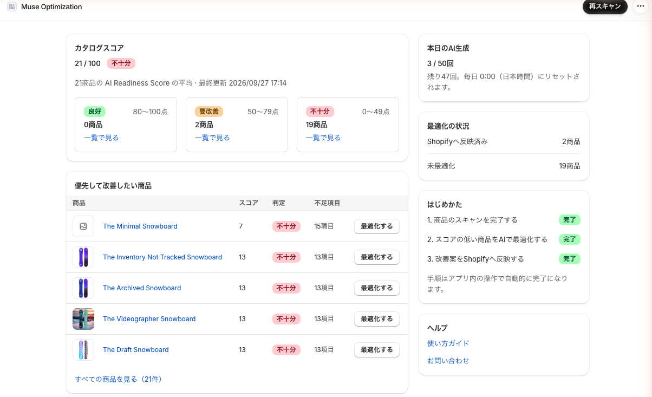The image size is (652, 397).
Task: Click the Muse Optimization app icon
Action: click(12, 7)
